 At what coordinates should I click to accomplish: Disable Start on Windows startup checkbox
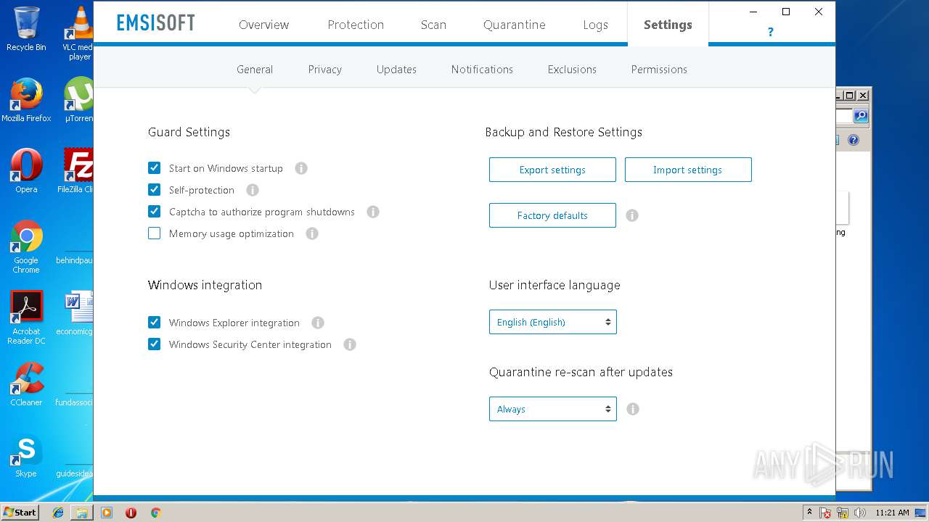coord(155,168)
